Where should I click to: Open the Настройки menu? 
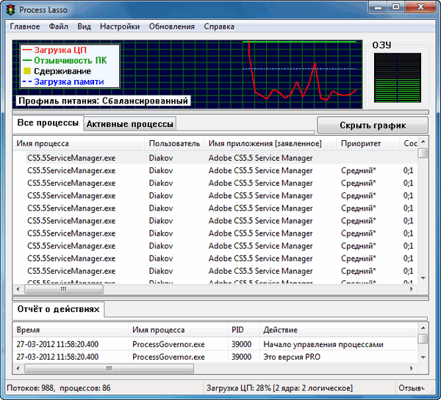120,26
